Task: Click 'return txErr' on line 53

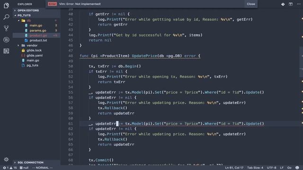Action: [x=111, y=82]
